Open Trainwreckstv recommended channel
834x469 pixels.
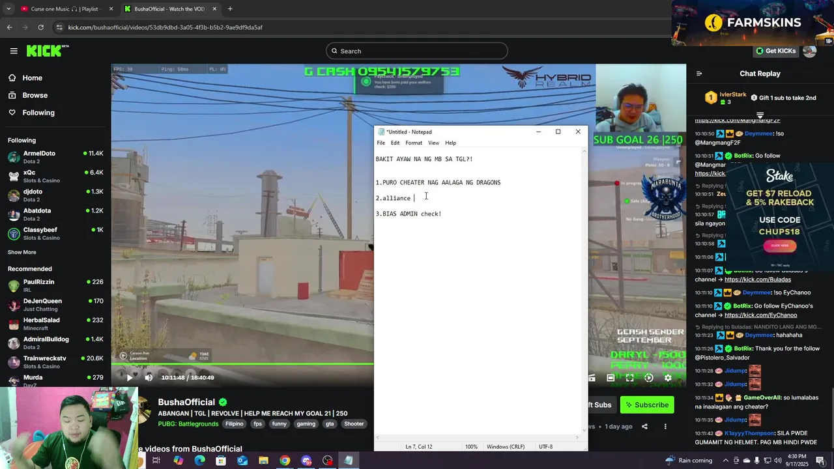click(x=55, y=362)
